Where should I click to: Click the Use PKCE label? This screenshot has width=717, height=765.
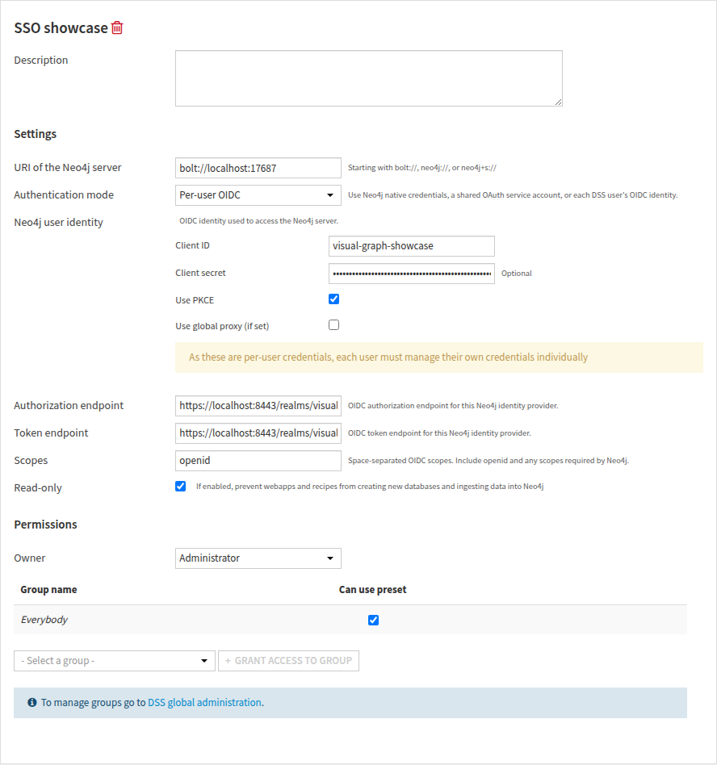(x=195, y=300)
